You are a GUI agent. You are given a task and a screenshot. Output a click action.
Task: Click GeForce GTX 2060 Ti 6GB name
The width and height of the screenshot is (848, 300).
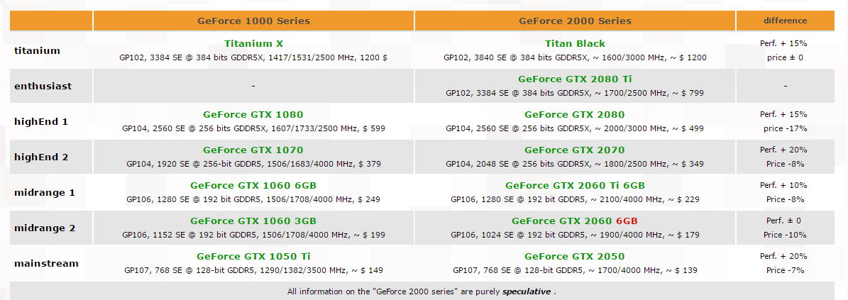(575, 185)
